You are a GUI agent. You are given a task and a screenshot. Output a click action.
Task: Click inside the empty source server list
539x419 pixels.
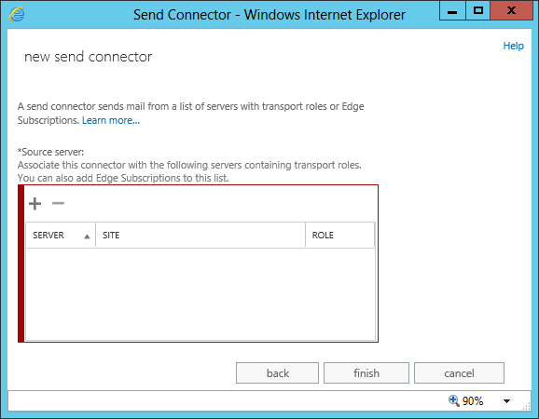[200, 294]
